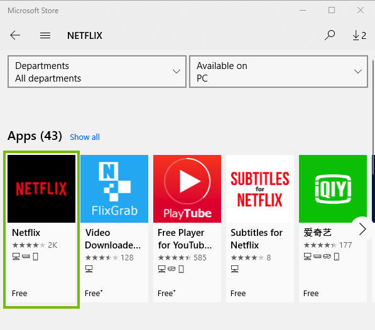Go back using the back arrow
The height and width of the screenshot is (330, 375).
15,35
